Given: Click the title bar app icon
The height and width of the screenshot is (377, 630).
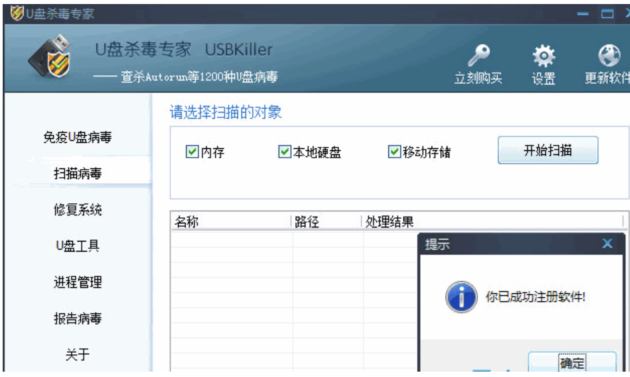Looking at the screenshot, I should 17,13.
